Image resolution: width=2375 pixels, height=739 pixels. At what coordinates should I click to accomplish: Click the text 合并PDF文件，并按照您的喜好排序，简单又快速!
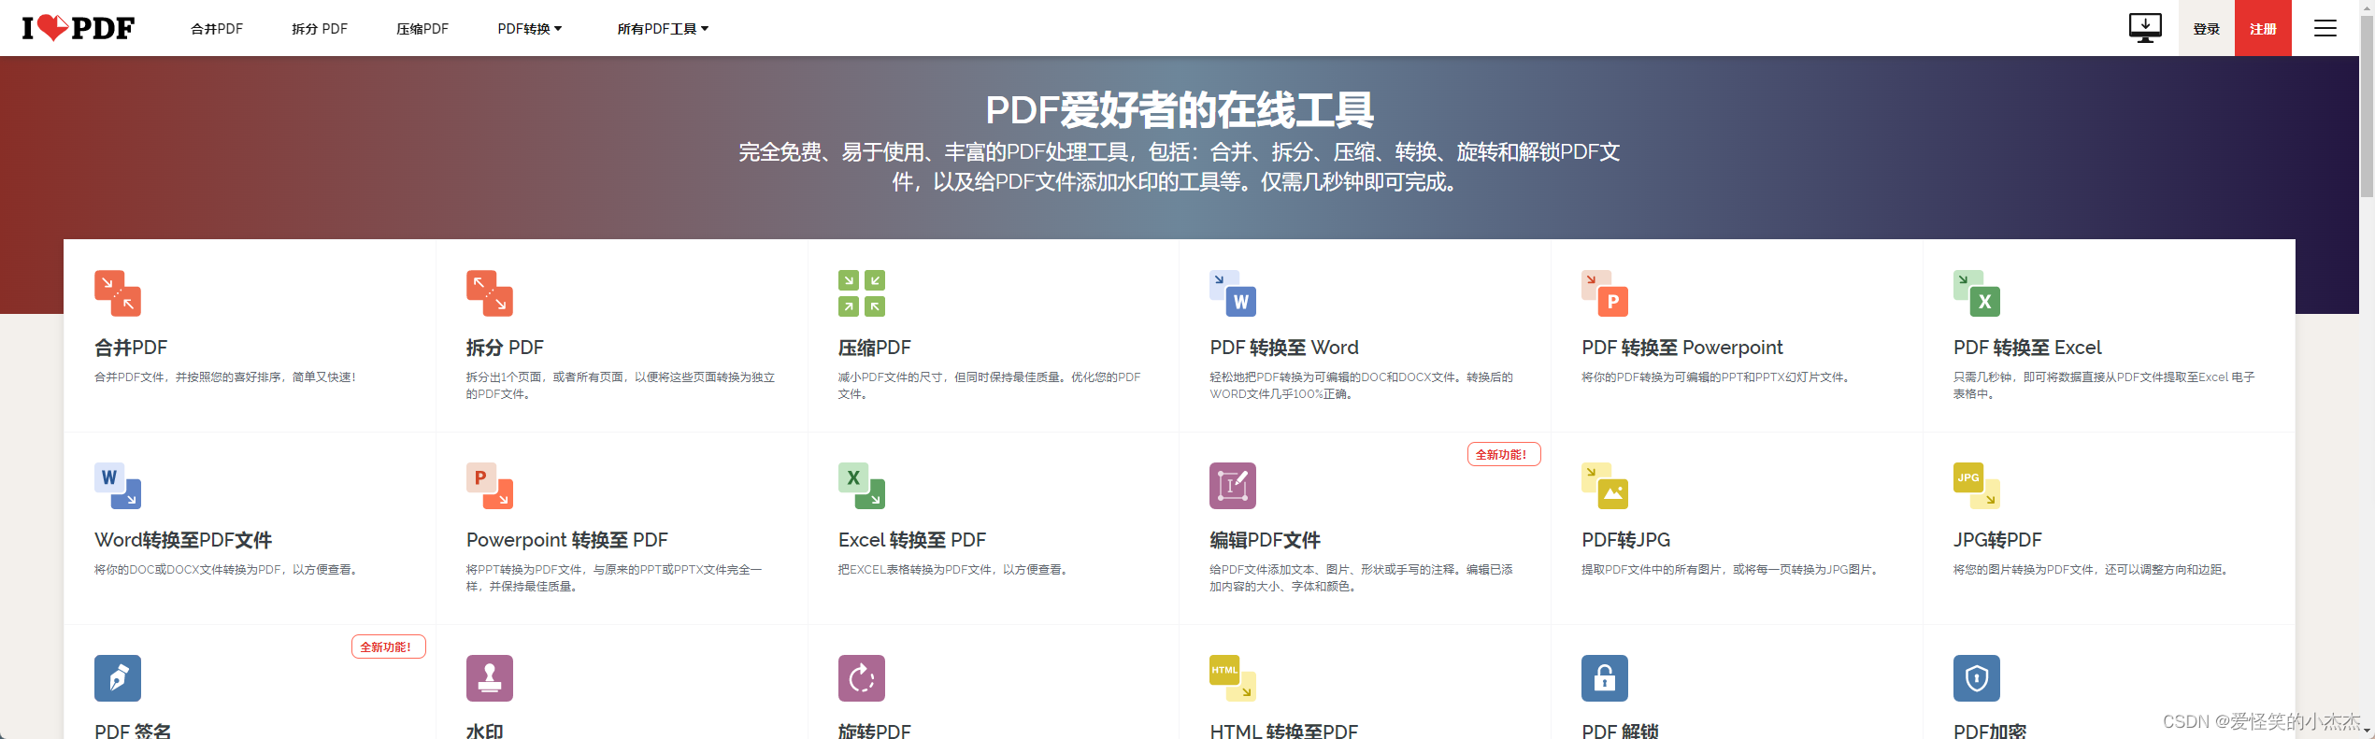pos(225,377)
